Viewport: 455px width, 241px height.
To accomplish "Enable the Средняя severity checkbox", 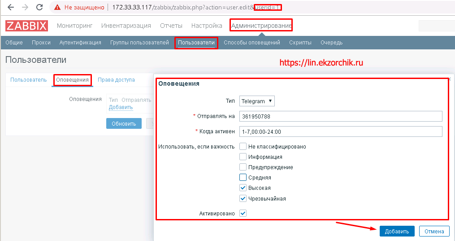I will click(x=243, y=177).
